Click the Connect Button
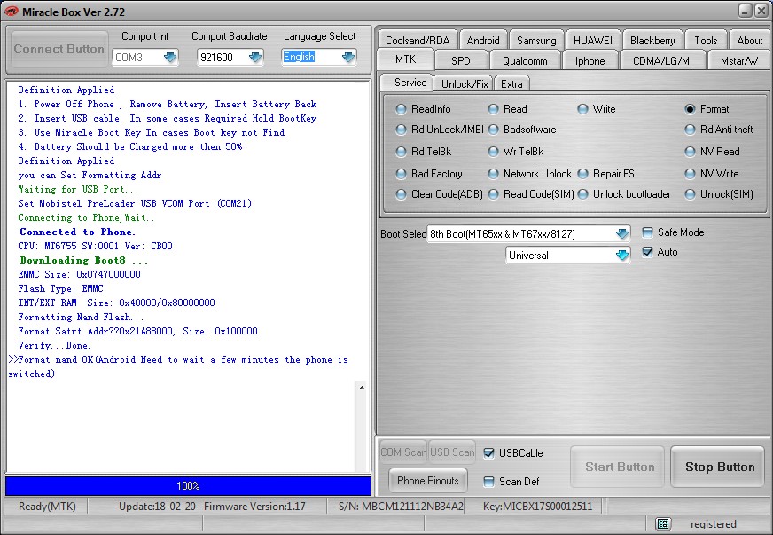The width and height of the screenshot is (773, 535). [x=59, y=49]
